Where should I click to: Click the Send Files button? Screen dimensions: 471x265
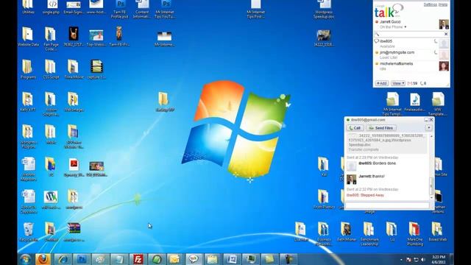click(x=381, y=128)
